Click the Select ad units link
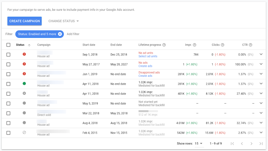Viewport: 268px width, 151px height. click(x=148, y=56)
